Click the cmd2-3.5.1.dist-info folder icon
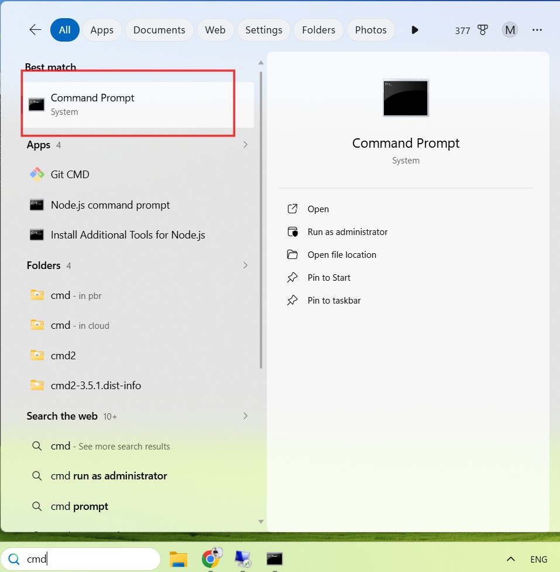Screen dimensions: 560x572 [x=37, y=384]
